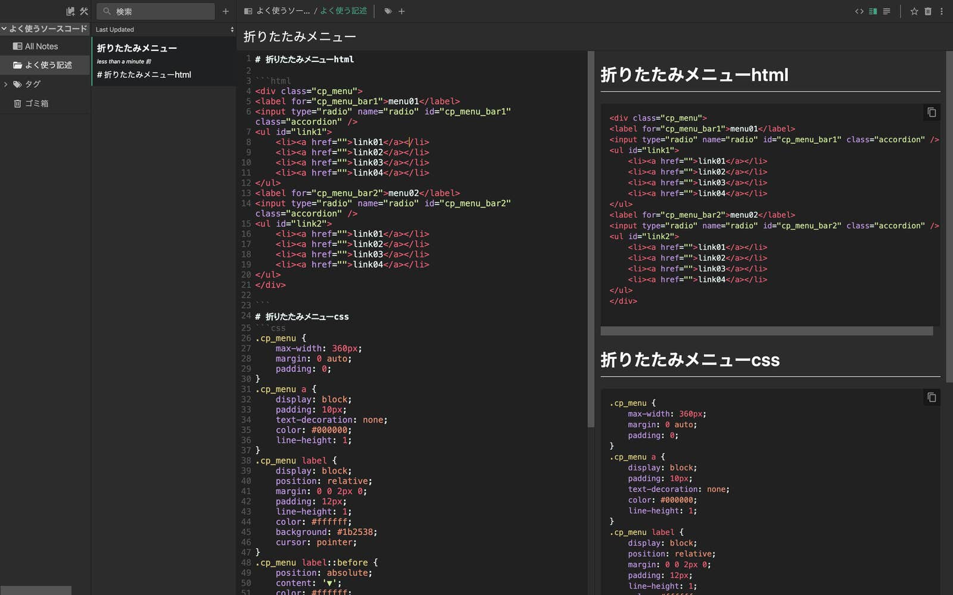Add a tag with the plus next to the tag icon

point(401,11)
